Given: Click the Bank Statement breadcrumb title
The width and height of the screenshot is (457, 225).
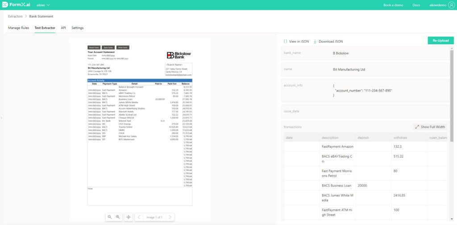Looking at the screenshot, I should pos(41,17).
